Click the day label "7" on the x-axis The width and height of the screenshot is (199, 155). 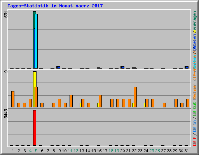point(48,151)
